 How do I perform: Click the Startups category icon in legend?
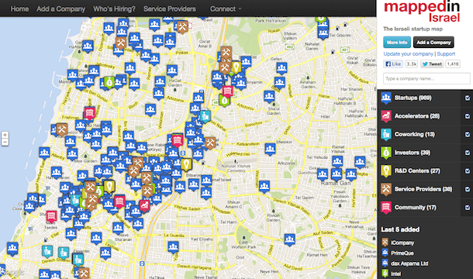(386, 98)
